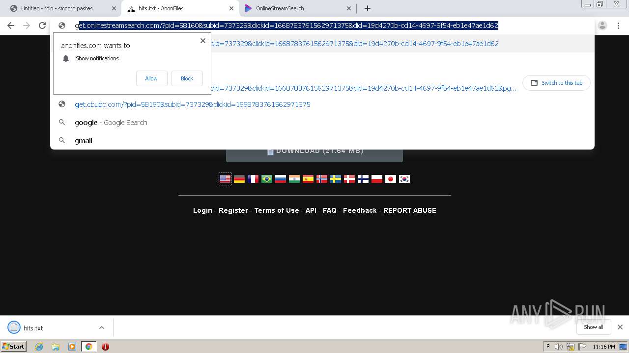Click the red stop-sign taskbar icon
The width and height of the screenshot is (629, 353).
click(x=105, y=347)
